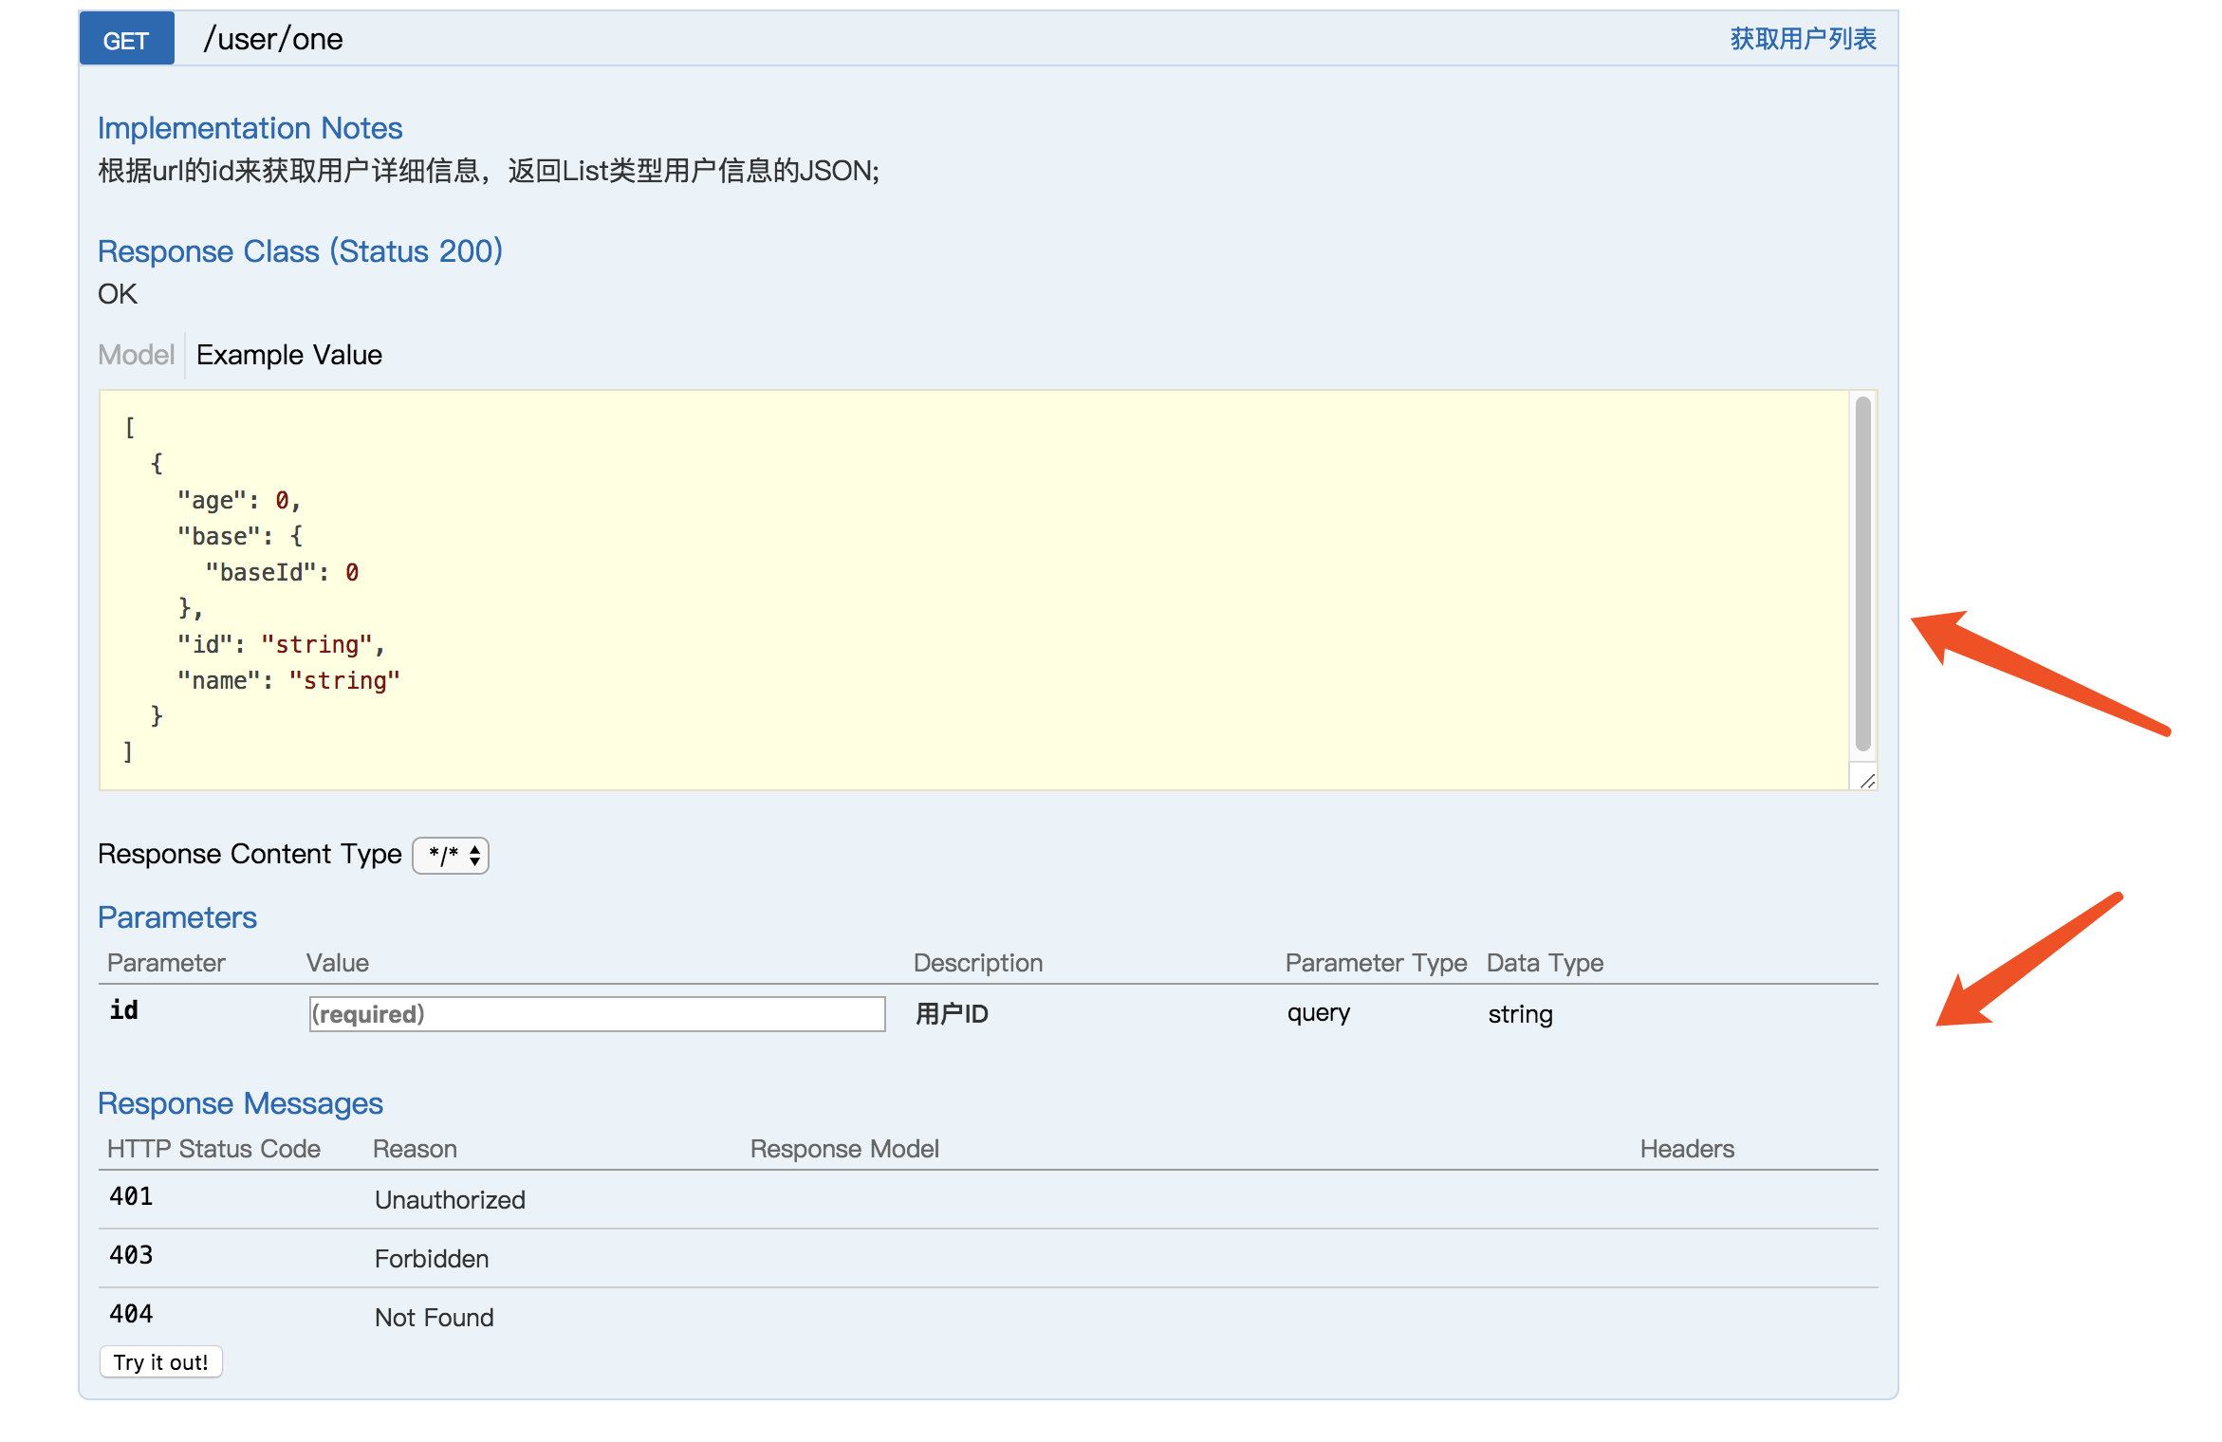Click the Implementation Notes heading
The image size is (2222, 1442).
tap(250, 127)
